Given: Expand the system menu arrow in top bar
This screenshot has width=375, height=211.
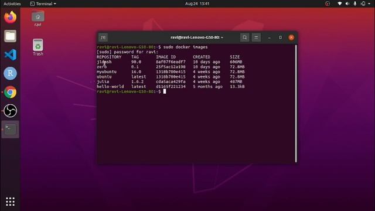Looking at the screenshot, I should point(369,4).
